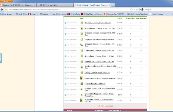This screenshot has height=112, width=173.
Task: Open the URL history dropdown arrow
Action: pyautogui.click(x=134, y=9)
